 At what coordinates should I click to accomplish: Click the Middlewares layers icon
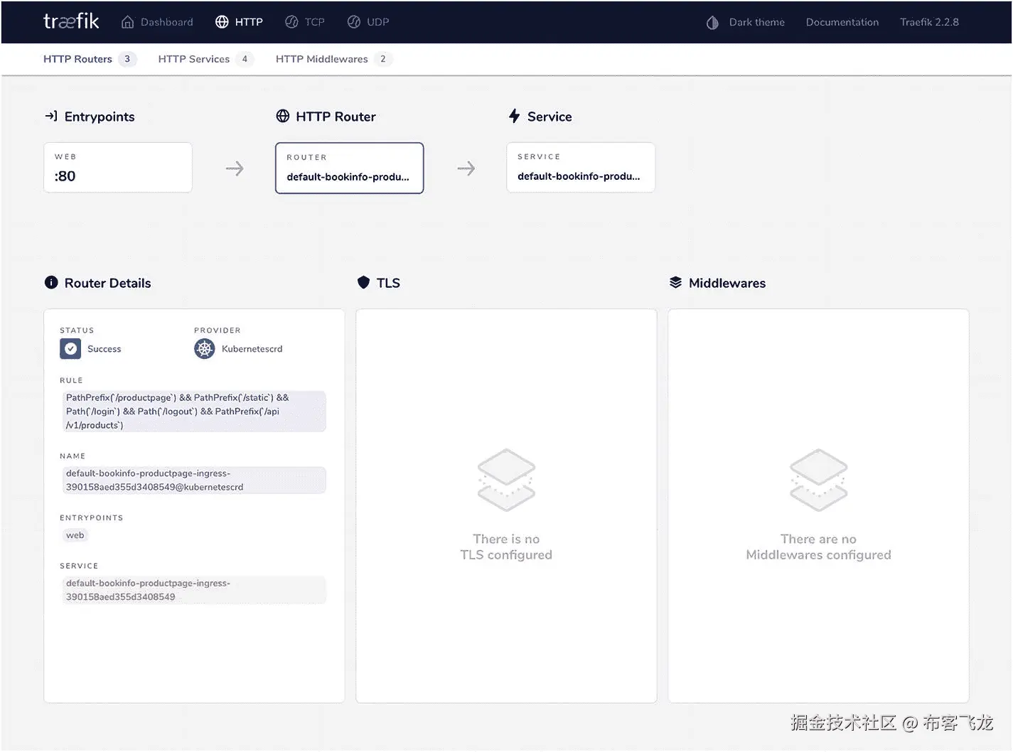click(x=675, y=282)
